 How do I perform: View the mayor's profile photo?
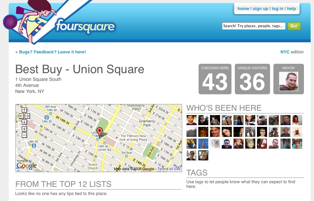[x=289, y=81]
